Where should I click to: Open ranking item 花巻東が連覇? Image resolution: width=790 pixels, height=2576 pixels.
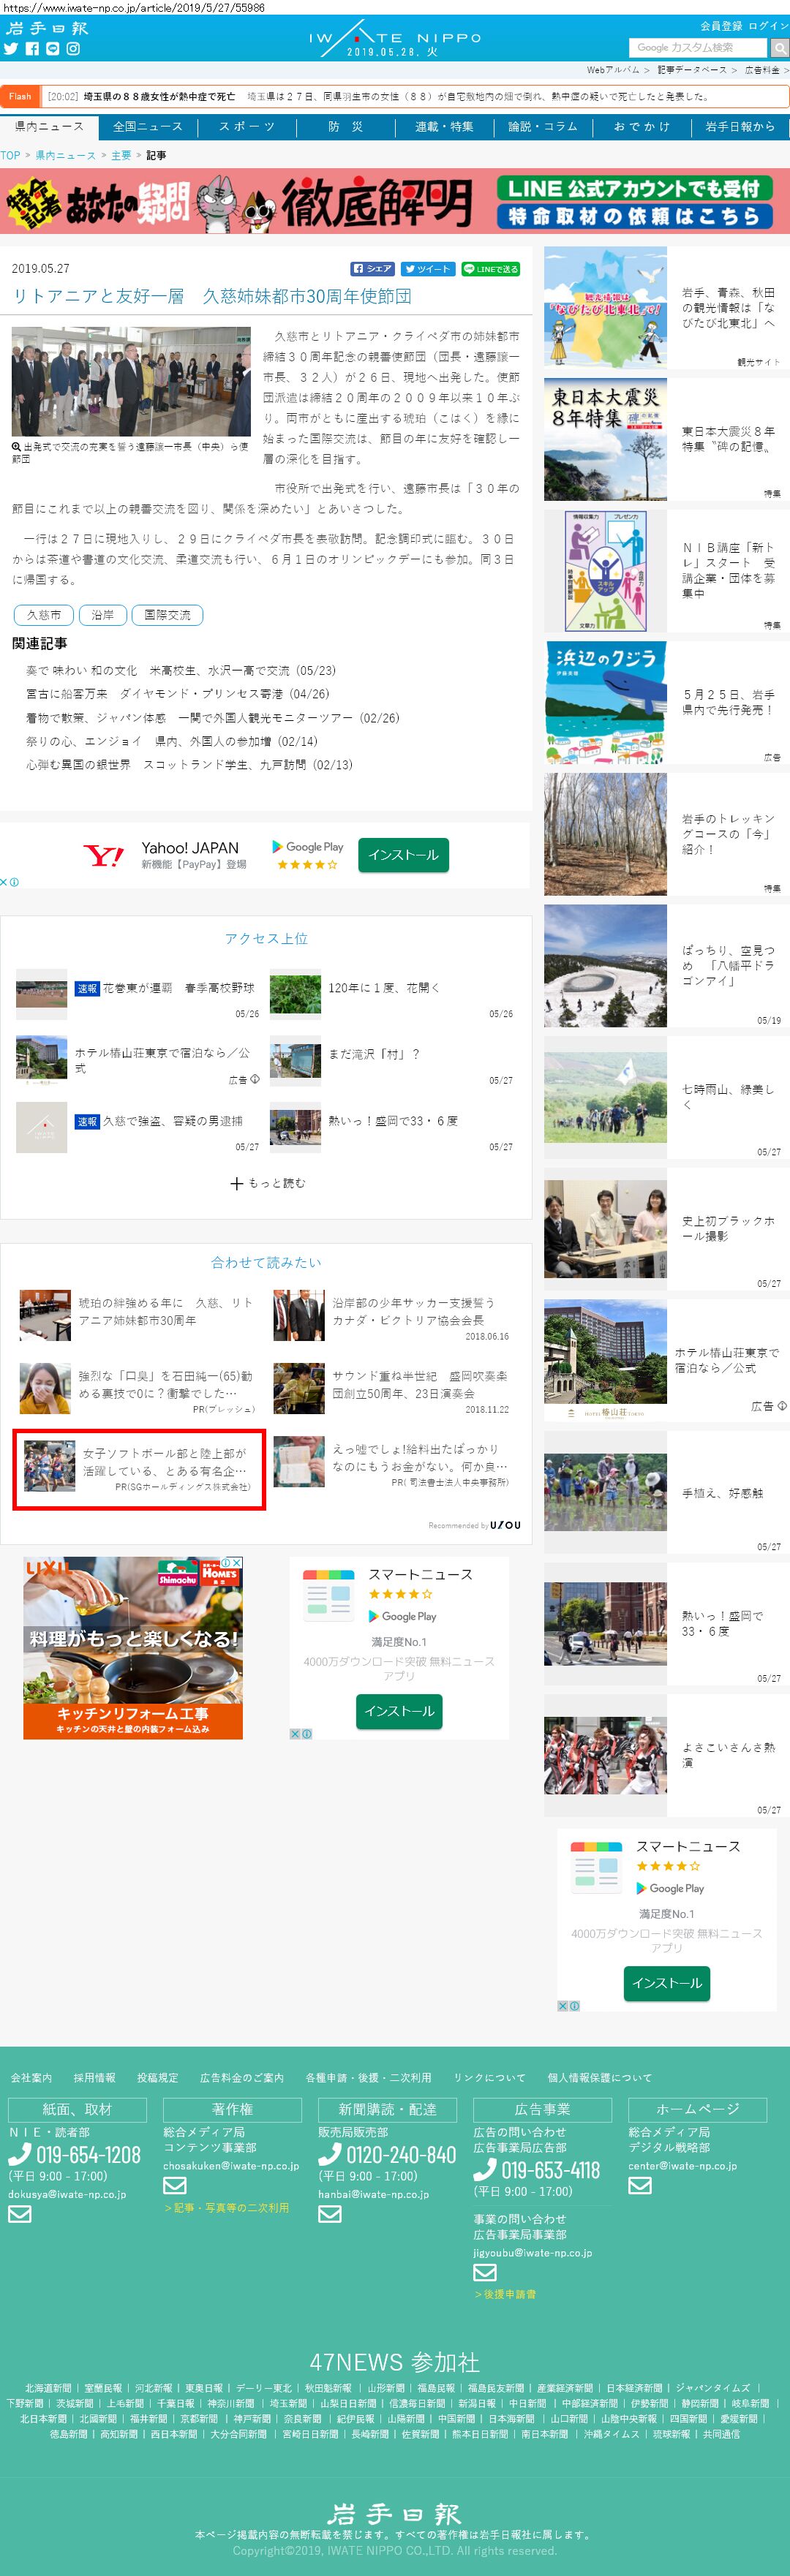tap(179, 988)
